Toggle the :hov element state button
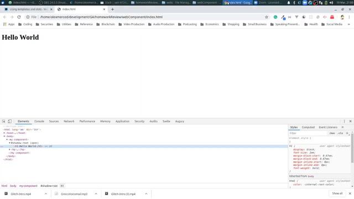 (332, 133)
